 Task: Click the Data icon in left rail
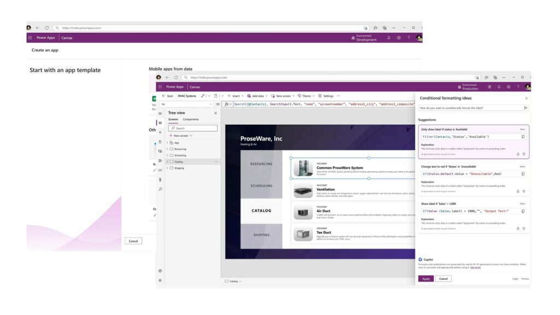click(160, 142)
